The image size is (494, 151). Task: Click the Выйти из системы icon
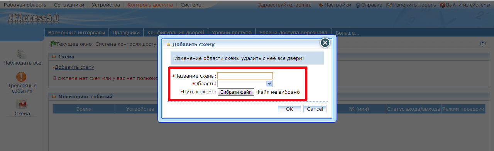point(443,5)
